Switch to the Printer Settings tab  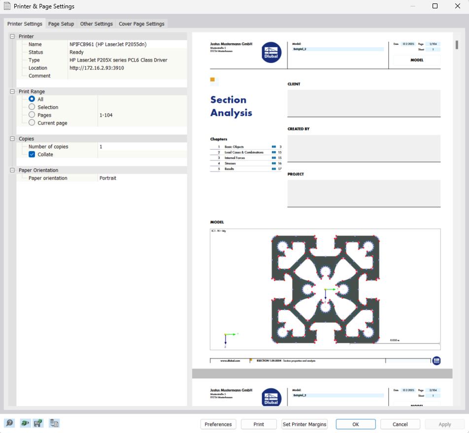pos(25,24)
